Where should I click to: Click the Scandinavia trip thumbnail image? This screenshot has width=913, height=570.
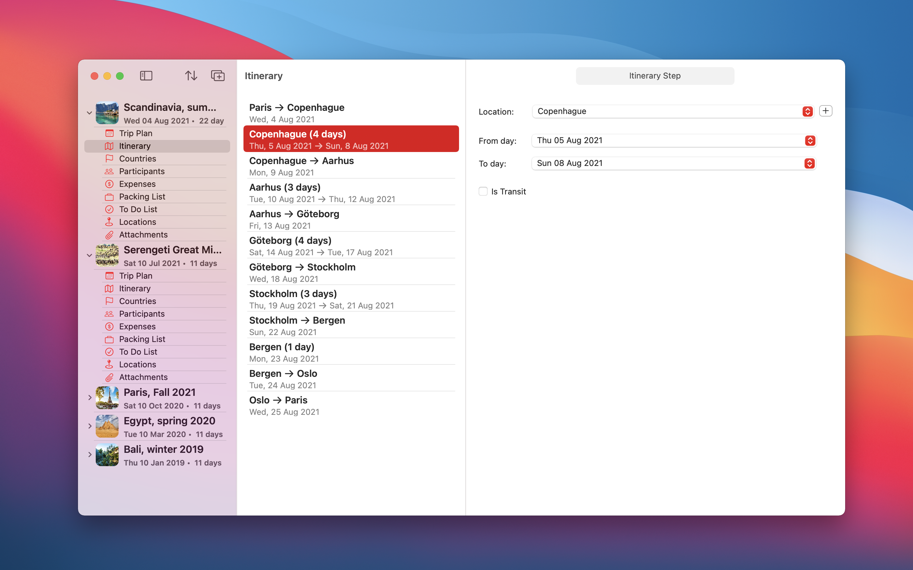[107, 113]
